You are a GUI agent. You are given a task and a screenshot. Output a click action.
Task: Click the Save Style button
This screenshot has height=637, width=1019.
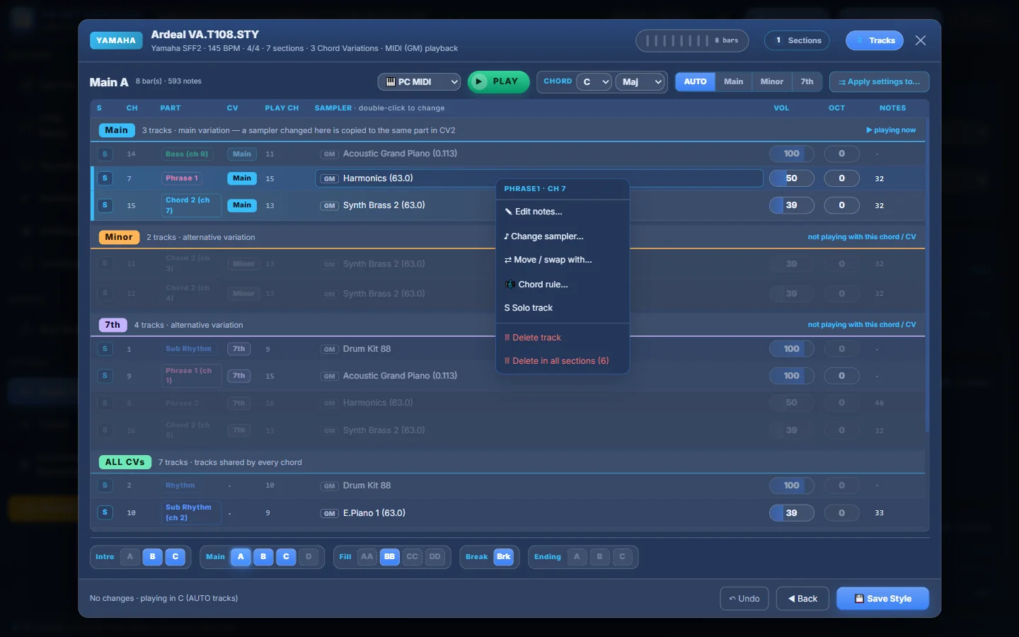[x=882, y=599]
